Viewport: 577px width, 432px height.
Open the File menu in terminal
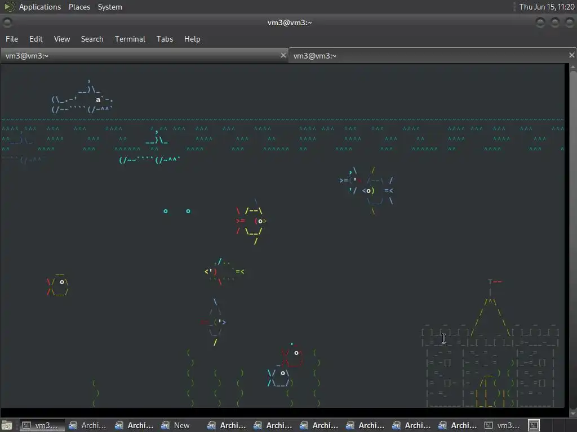(12, 39)
